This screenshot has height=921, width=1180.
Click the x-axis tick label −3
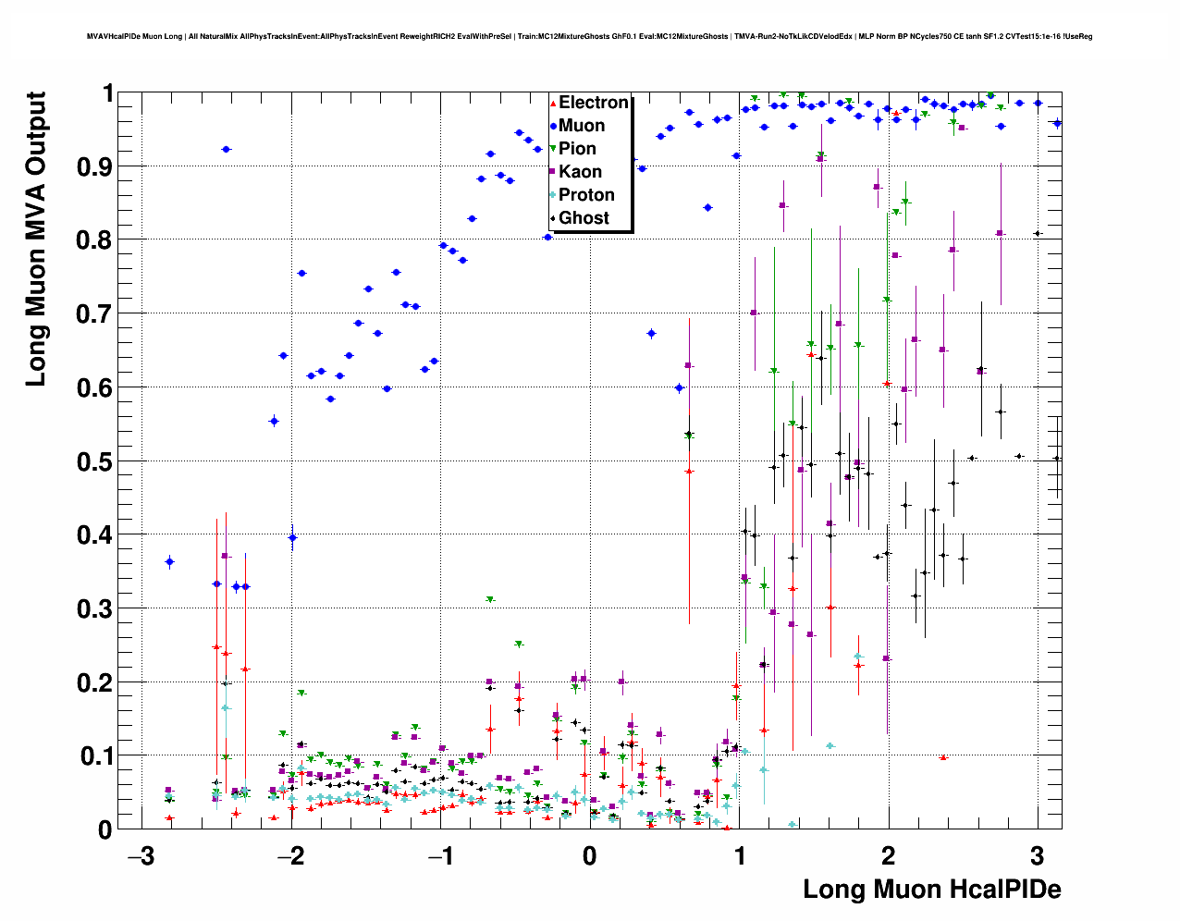tap(141, 856)
